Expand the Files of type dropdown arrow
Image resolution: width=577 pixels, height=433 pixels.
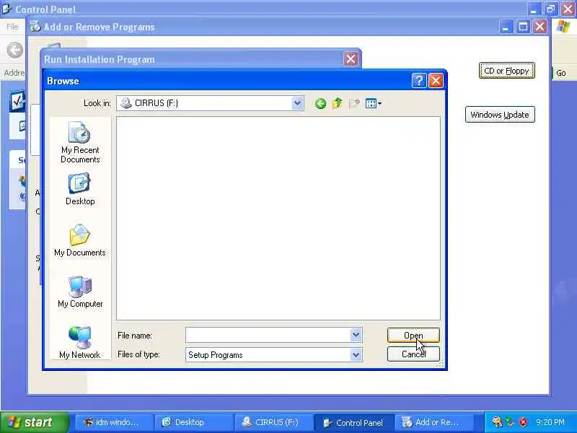356,355
